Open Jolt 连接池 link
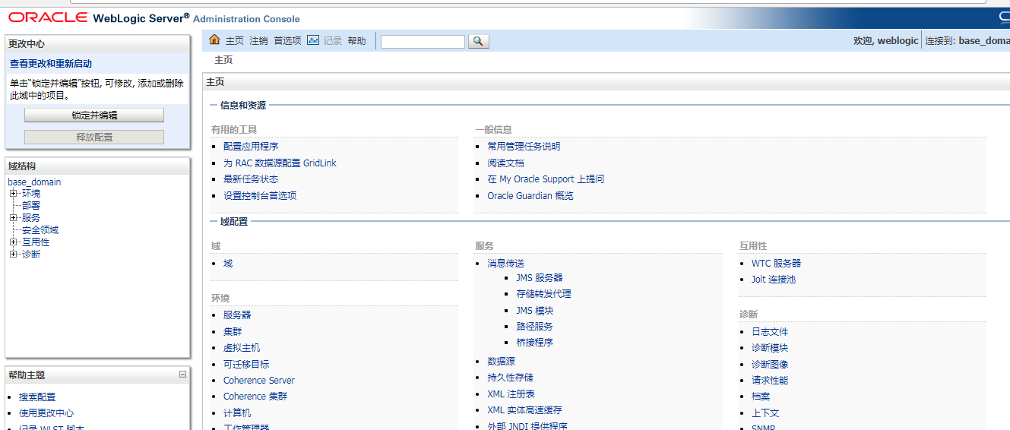The height and width of the screenshot is (430, 1010). point(774,280)
